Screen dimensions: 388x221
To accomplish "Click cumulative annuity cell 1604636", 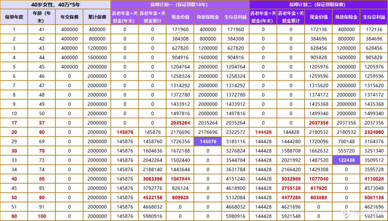I will point(152,151).
